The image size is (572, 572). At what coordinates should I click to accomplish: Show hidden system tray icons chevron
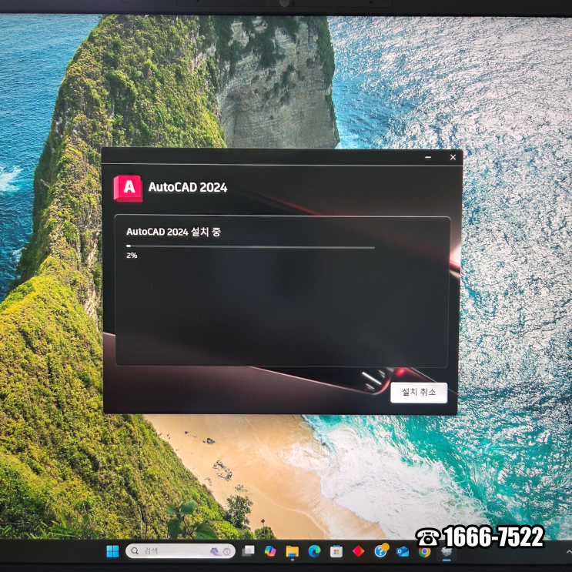(569, 551)
